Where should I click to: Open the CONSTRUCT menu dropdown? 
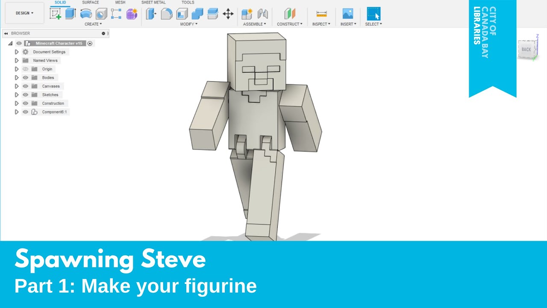(x=290, y=24)
